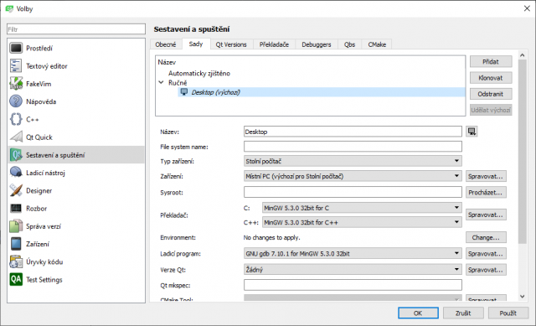Viewport: 536px width, 326px height.
Task: Open the Nápověda help icon
Action: point(16,101)
